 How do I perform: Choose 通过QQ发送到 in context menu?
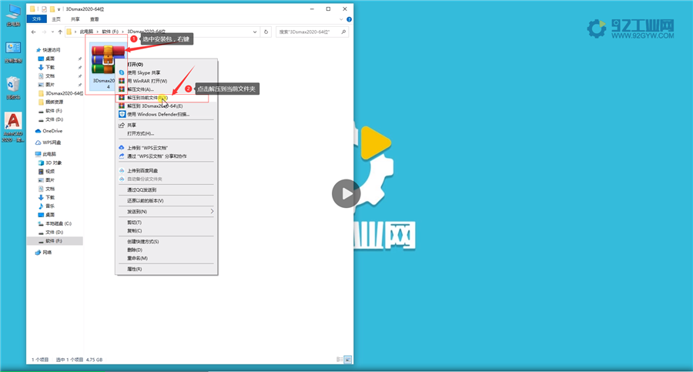[x=166, y=189]
